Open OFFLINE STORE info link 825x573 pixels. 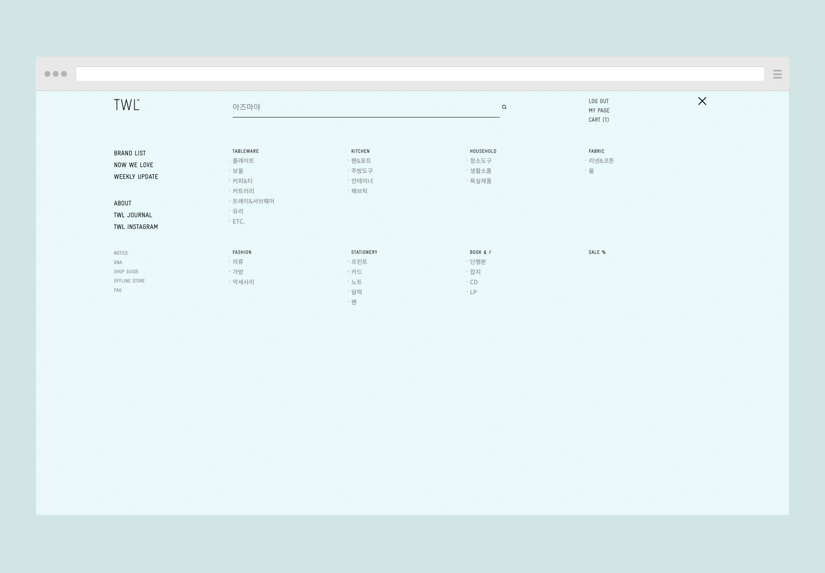pos(129,281)
